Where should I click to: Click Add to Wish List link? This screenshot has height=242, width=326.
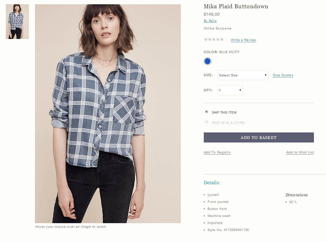(x=300, y=152)
